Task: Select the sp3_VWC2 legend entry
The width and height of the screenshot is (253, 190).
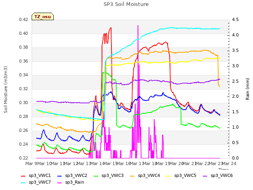Action: pos(72,176)
